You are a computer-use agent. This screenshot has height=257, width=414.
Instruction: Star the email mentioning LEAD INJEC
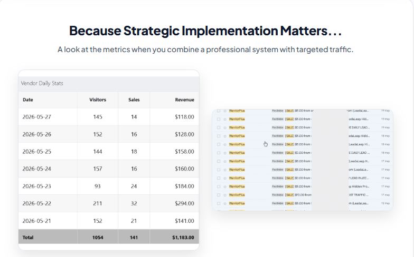(225, 178)
